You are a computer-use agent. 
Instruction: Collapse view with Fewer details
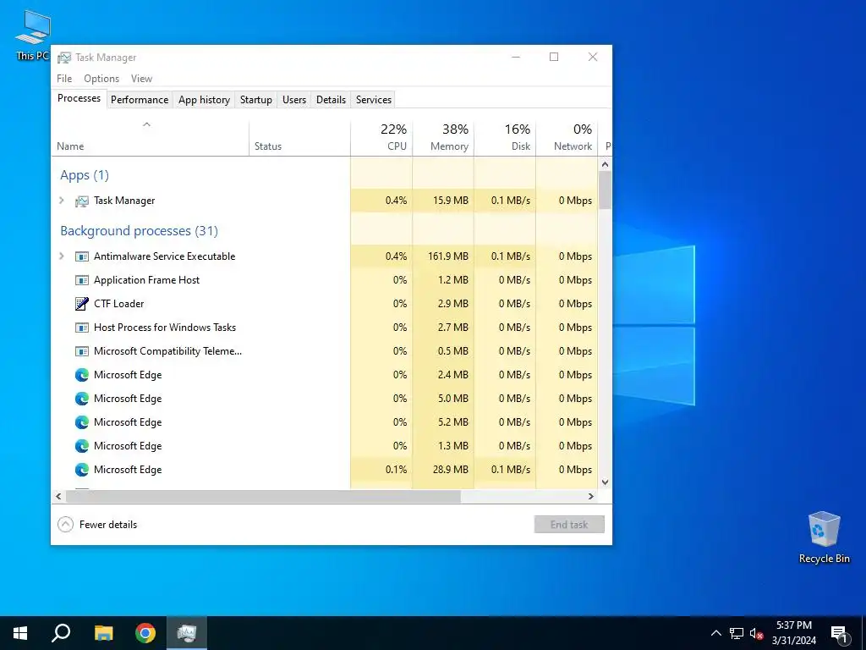pos(97,525)
